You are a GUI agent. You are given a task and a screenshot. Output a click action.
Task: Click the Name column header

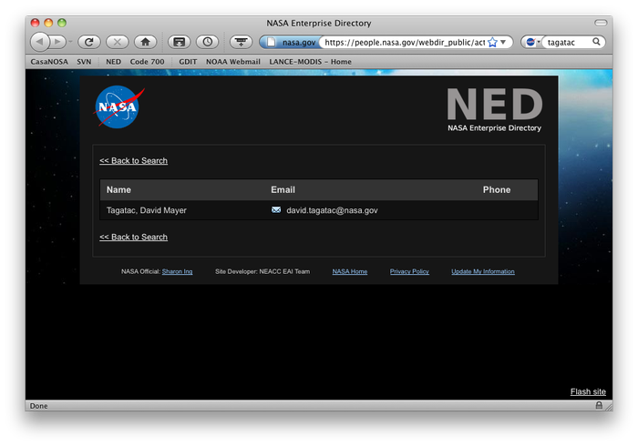[x=118, y=190]
